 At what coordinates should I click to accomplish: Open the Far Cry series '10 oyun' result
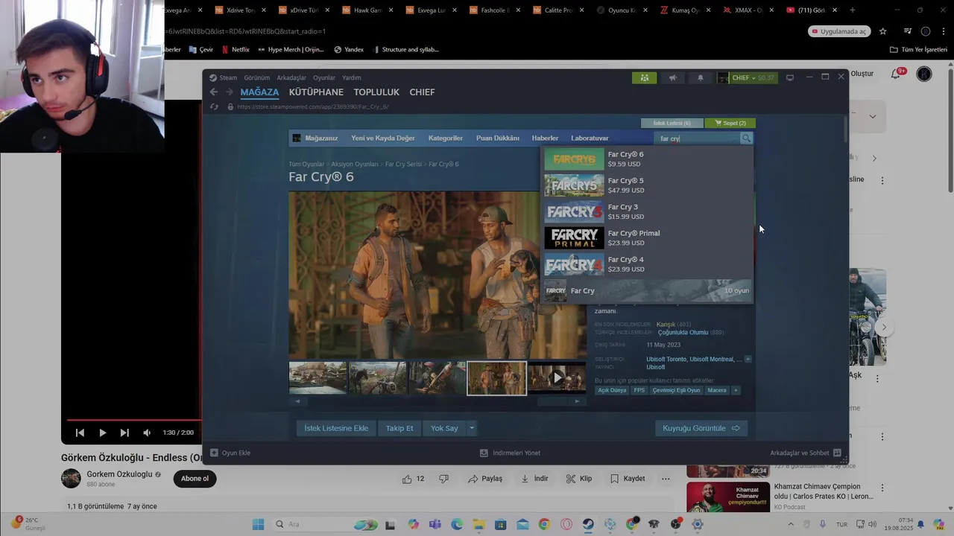[x=647, y=290]
